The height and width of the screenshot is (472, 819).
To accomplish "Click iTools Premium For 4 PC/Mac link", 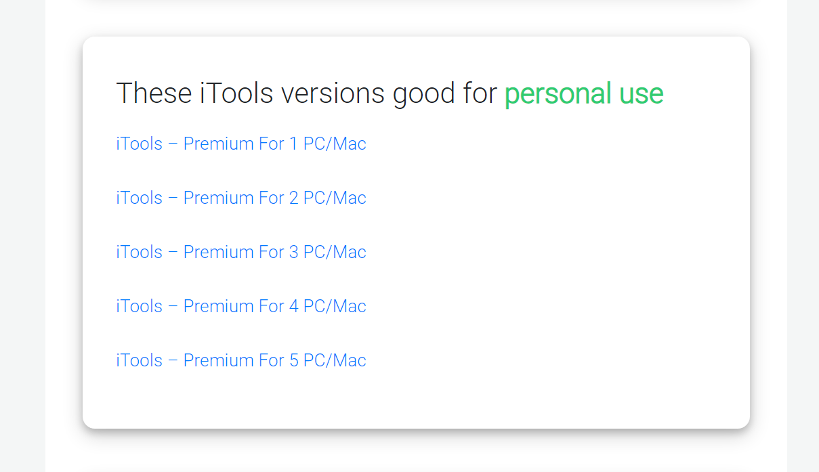I will click(x=240, y=306).
